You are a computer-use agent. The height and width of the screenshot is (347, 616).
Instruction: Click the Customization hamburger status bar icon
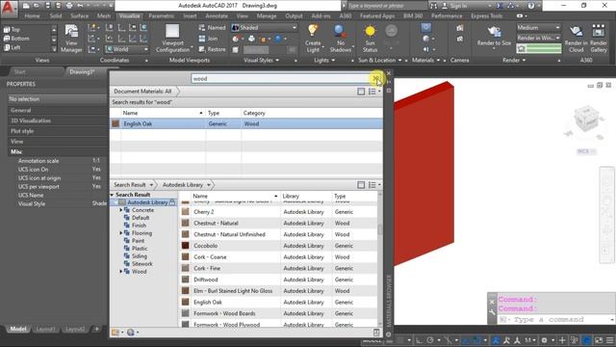[x=609, y=340]
